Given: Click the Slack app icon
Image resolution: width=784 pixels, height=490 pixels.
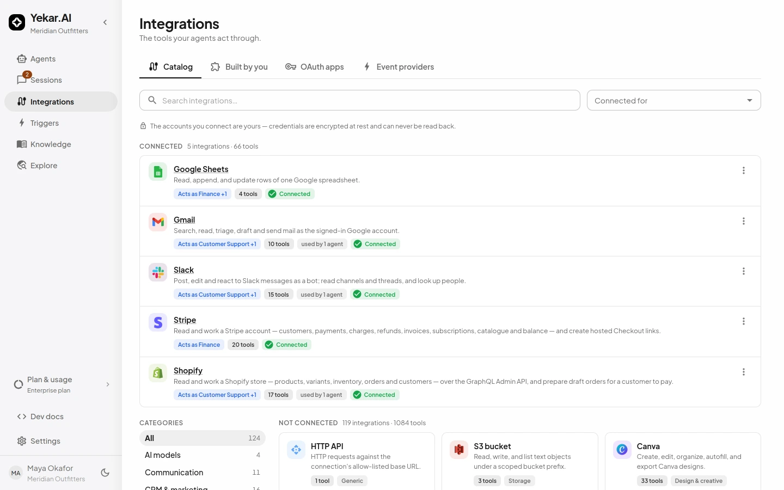Looking at the screenshot, I should coord(158,272).
